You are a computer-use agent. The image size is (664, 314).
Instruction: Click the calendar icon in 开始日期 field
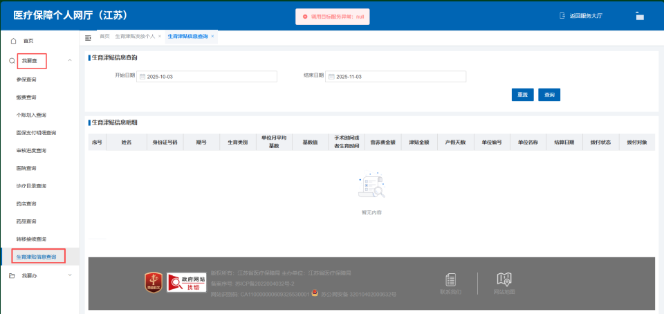(x=142, y=77)
